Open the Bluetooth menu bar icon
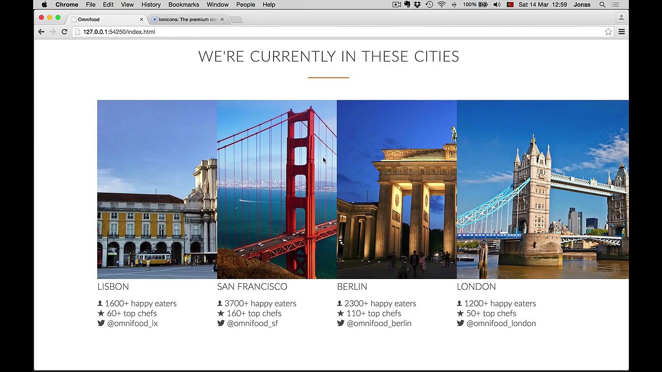 pyautogui.click(x=454, y=5)
